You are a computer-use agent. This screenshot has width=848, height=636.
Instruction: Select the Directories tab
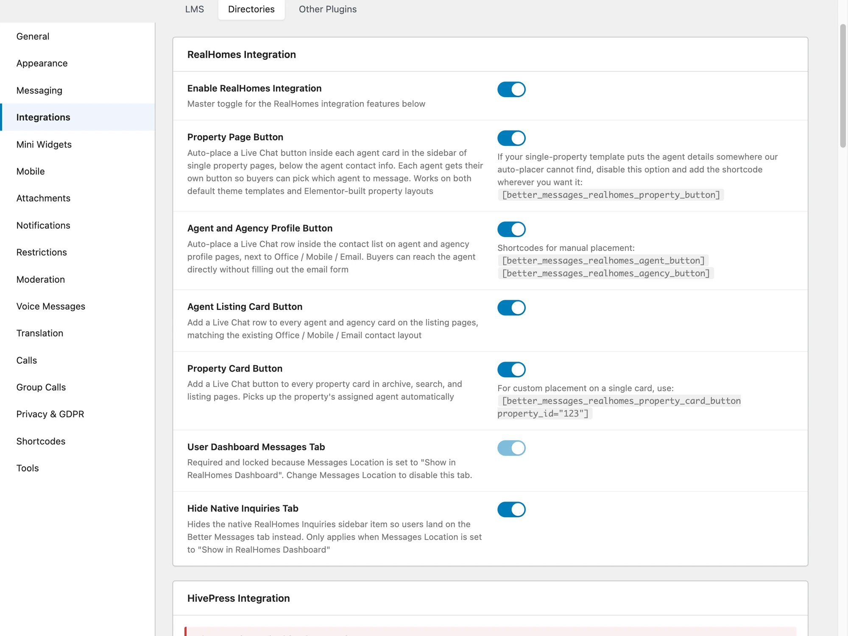(251, 9)
